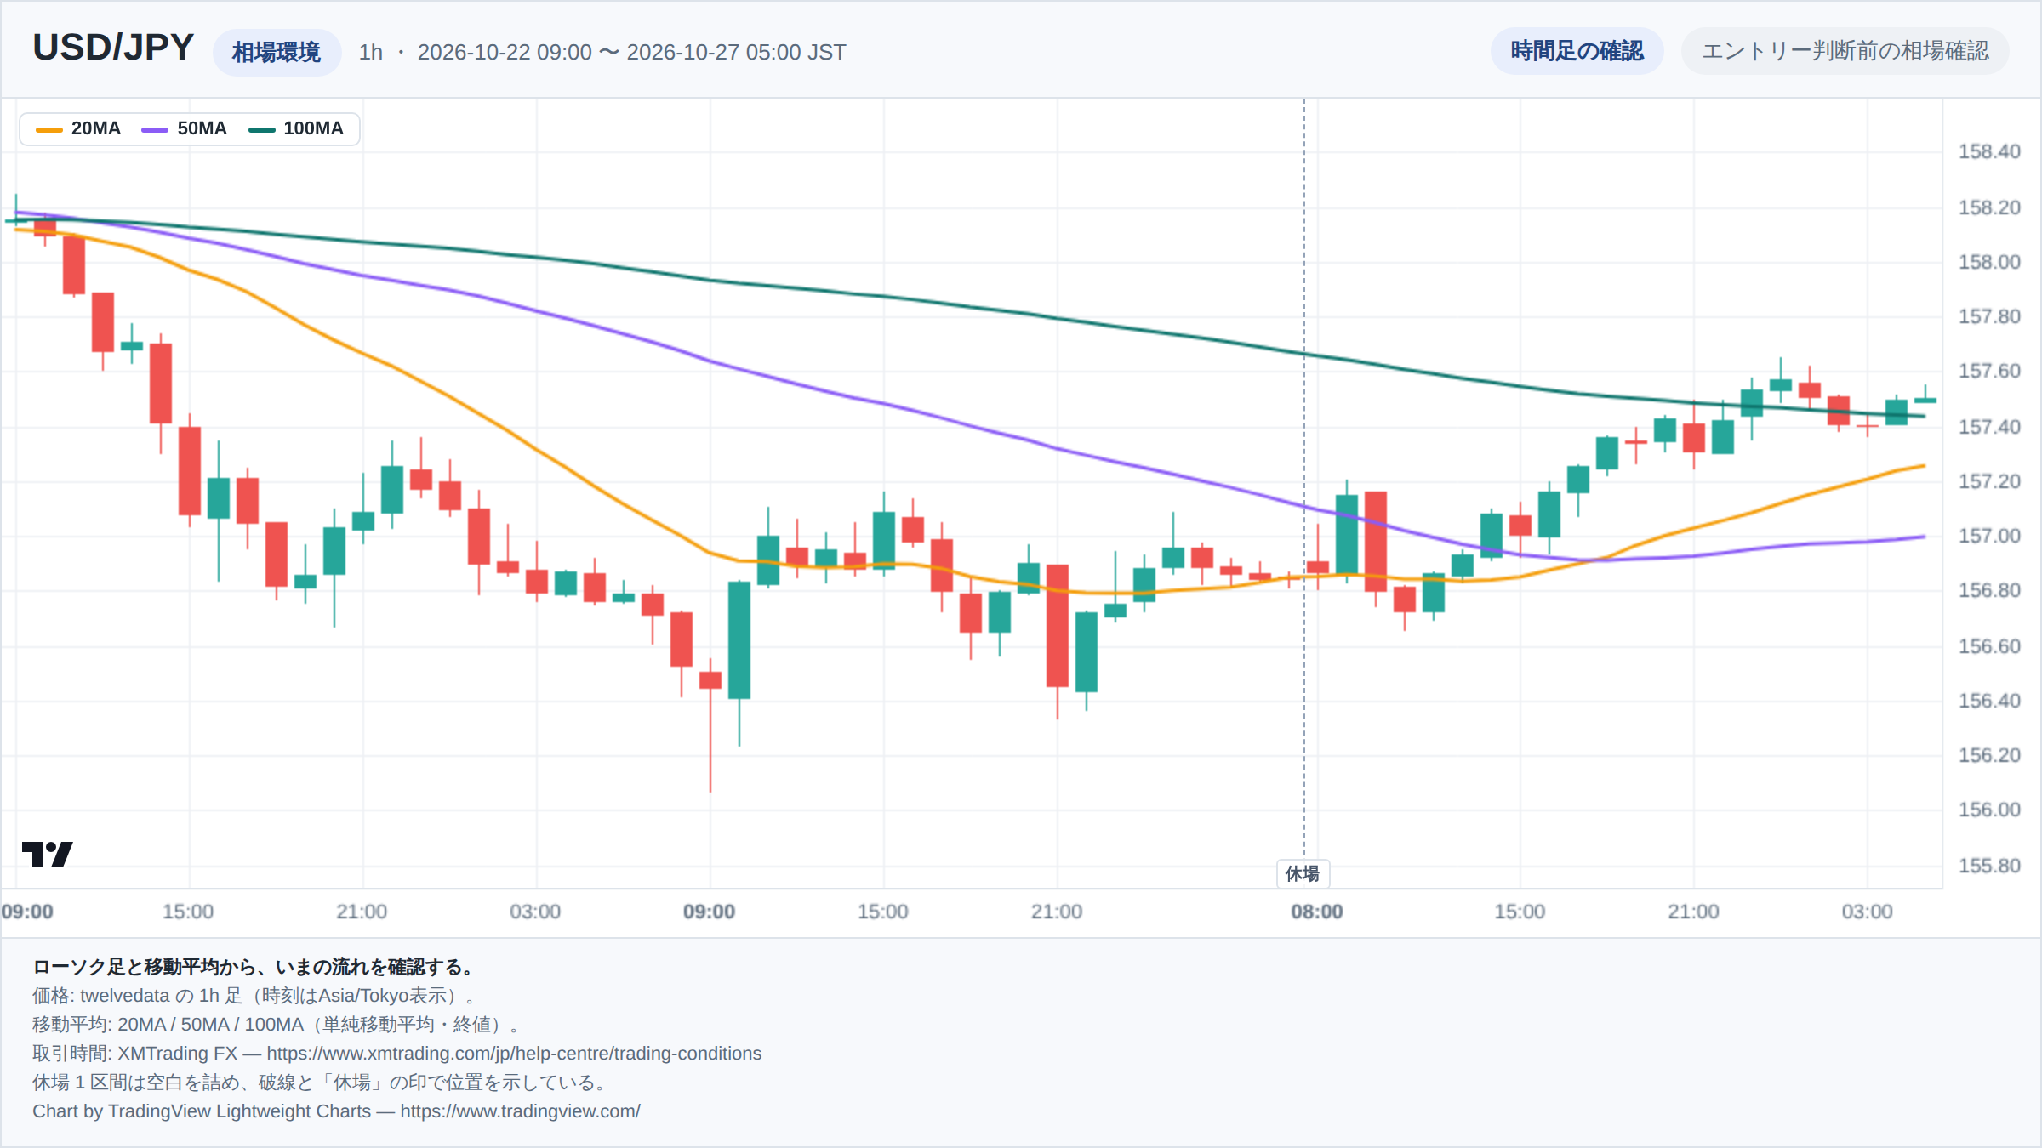Click the 100MA legend label
The image size is (2042, 1148).
point(313,128)
